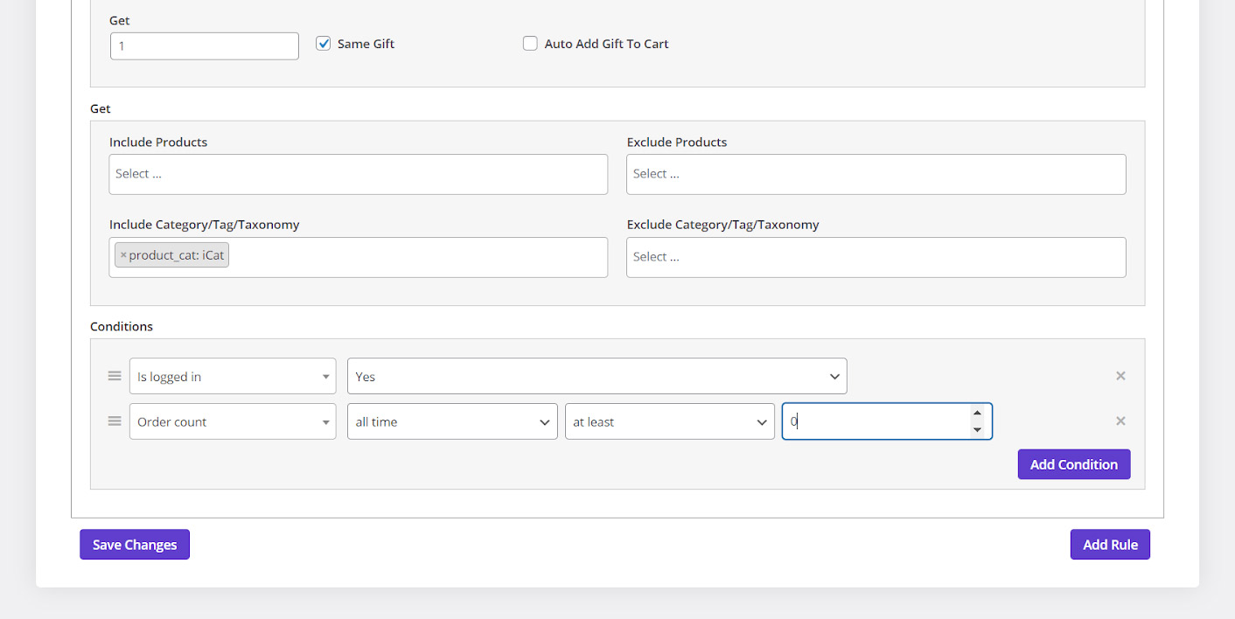The height and width of the screenshot is (619, 1235).
Task: Click the Exclude Category/Tag/Taxonomy field
Action: (x=876, y=257)
